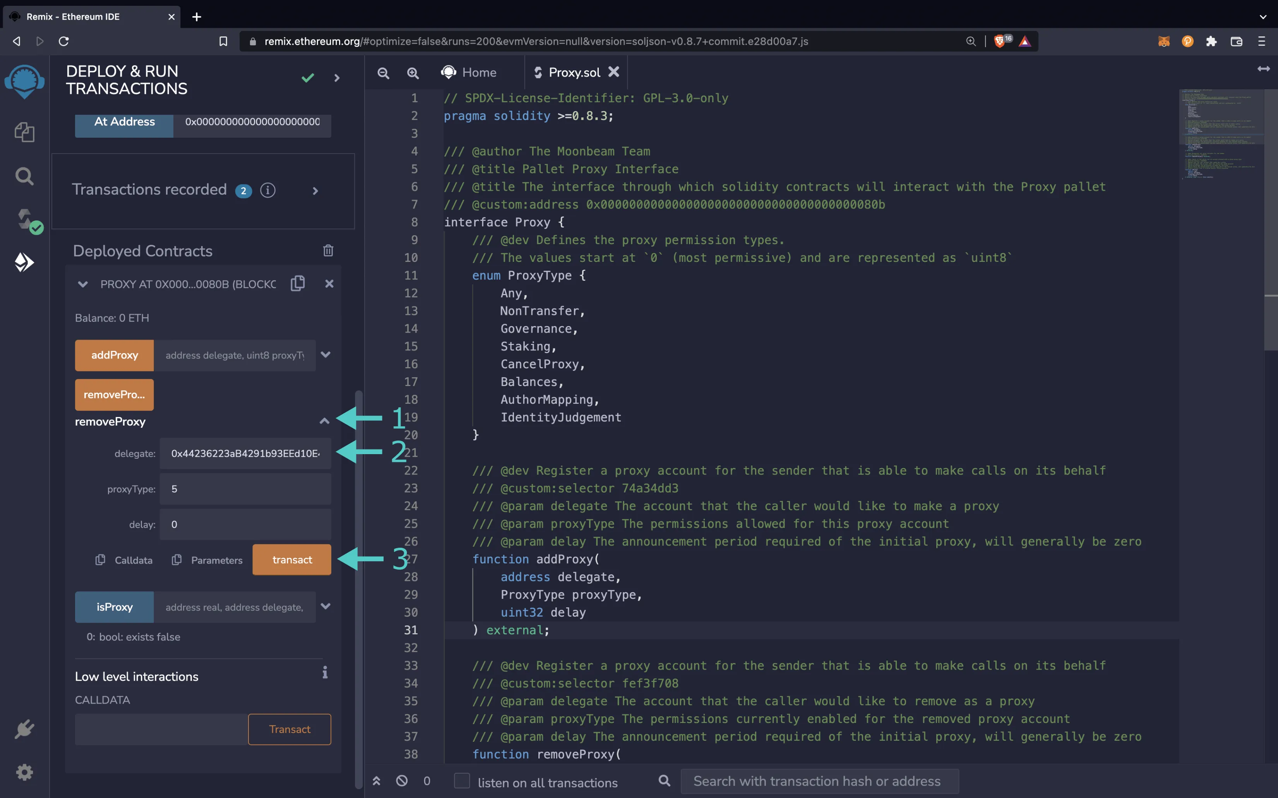This screenshot has height=798, width=1278.
Task: Remove the PROXY deployed contract instance
Action: click(x=329, y=284)
